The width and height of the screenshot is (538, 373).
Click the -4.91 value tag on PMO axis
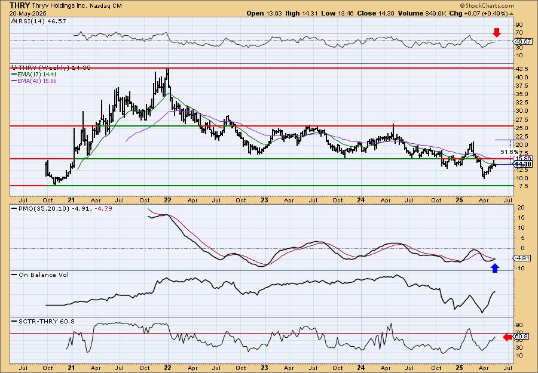(522, 258)
